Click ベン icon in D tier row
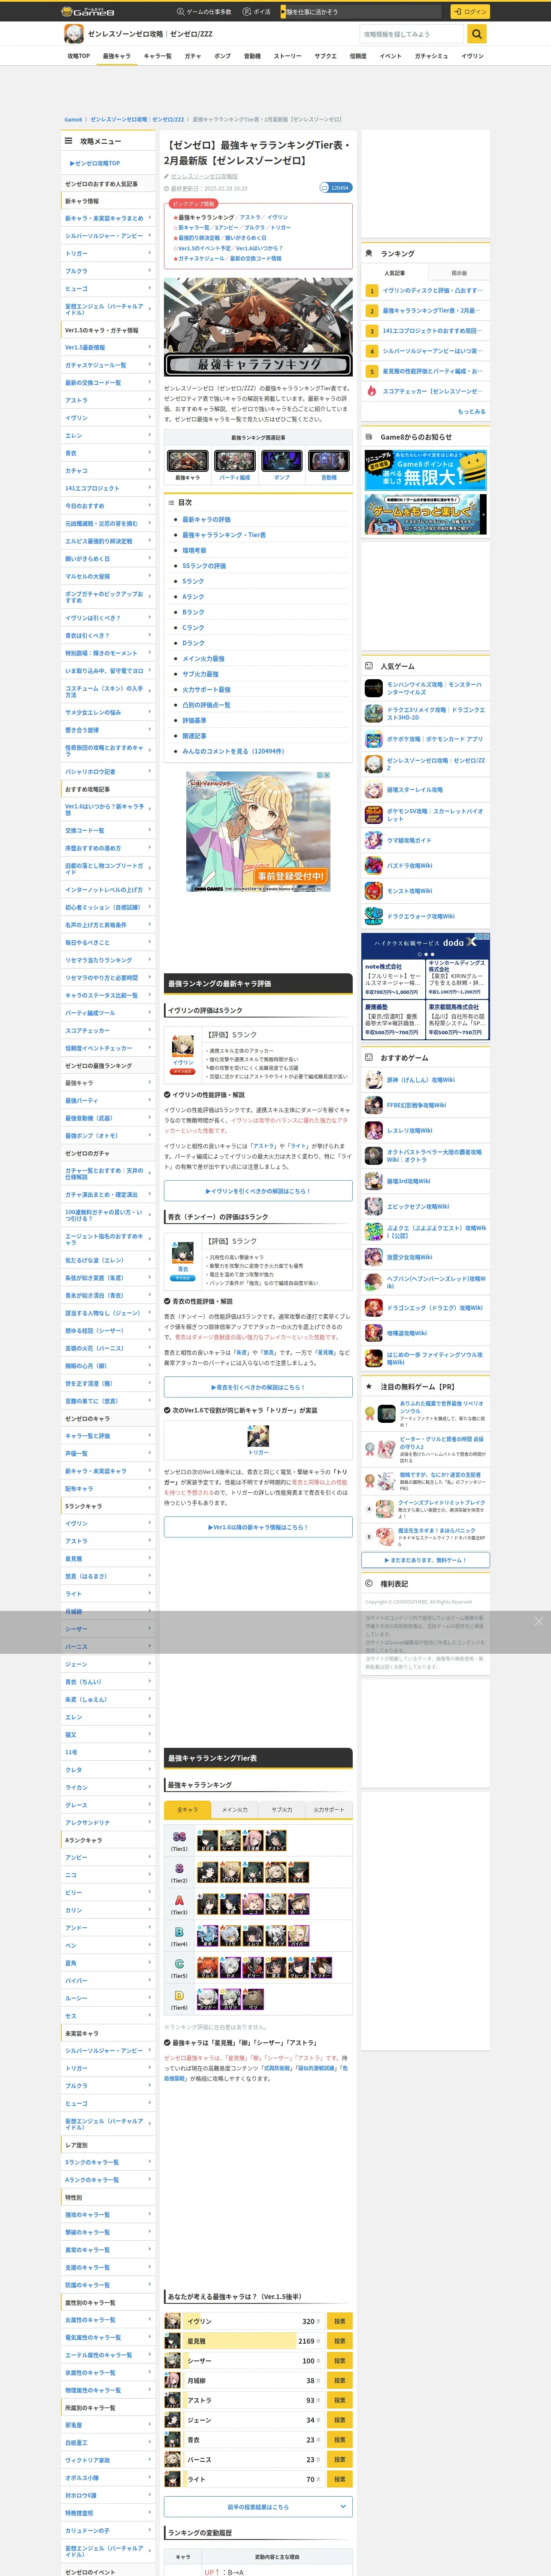This screenshot has height=2576, width=551. pyautogui.click(x=254, y=2000)
